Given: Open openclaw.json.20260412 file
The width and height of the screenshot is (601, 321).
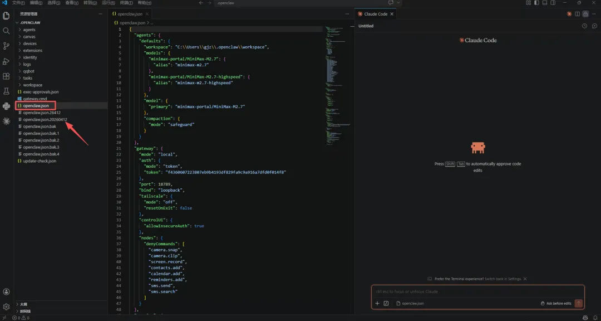Looking at the screenshot, I should [x=61, y=119].
